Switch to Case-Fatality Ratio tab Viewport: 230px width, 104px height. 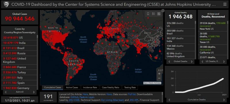pos(110,87)
